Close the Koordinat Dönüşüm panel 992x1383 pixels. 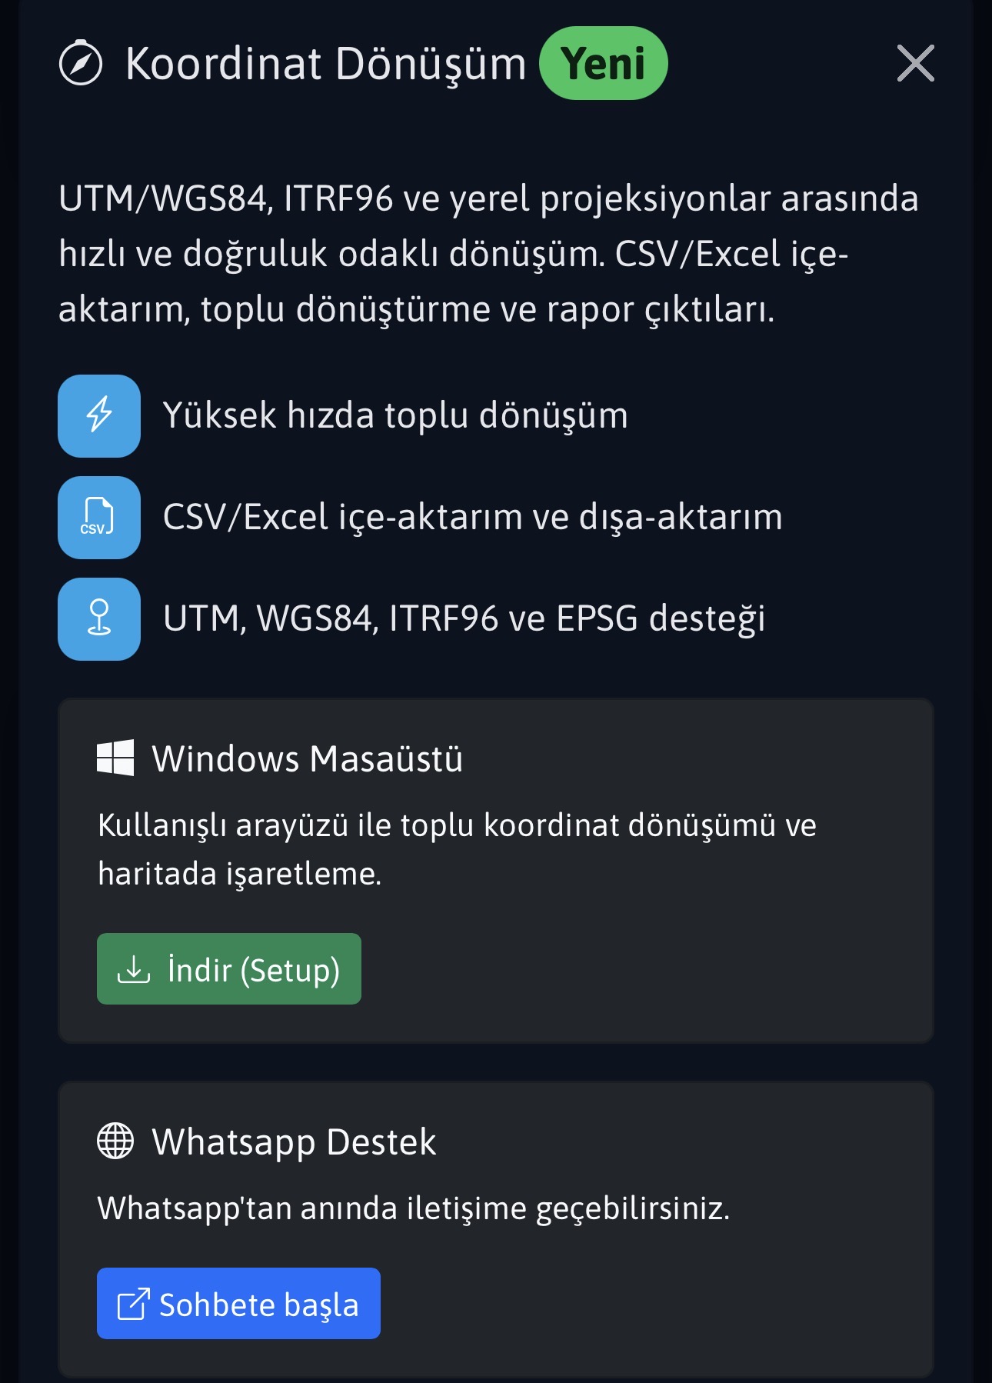915,63
